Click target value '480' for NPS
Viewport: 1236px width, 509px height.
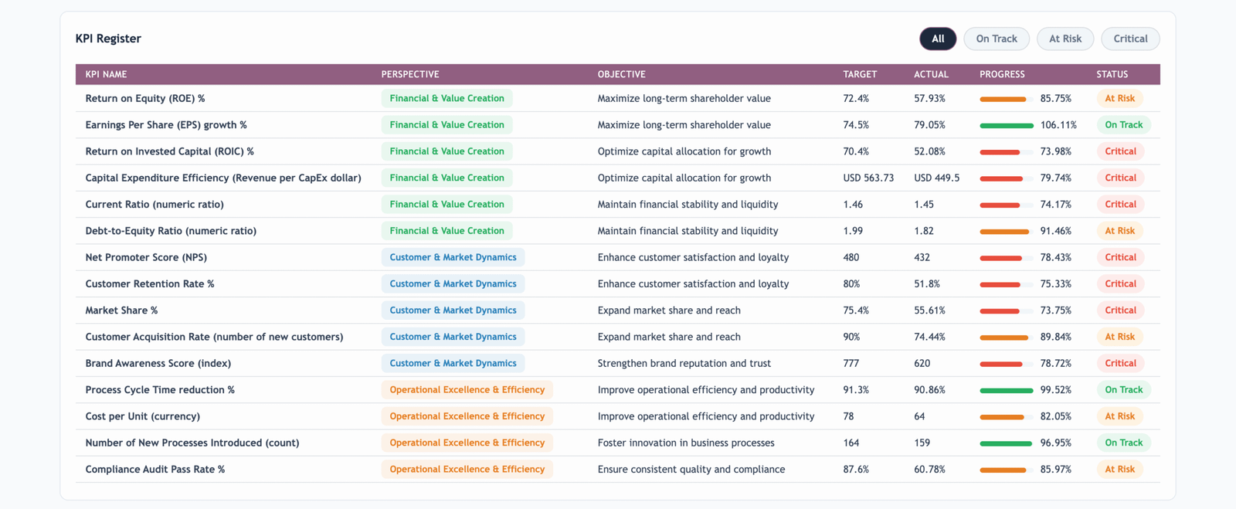tap(851, 257)
